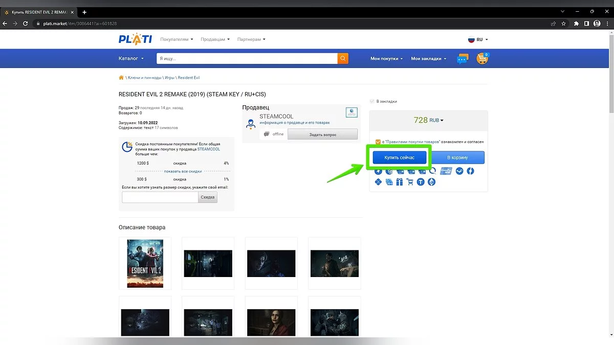The image size is (614, 345).
Task: Select the Tether payment icon
Action: click(x=421, y=182)
